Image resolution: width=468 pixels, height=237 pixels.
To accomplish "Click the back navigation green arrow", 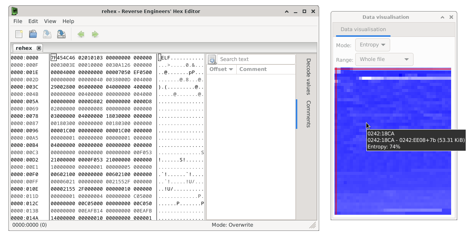I will click(81, 34).
